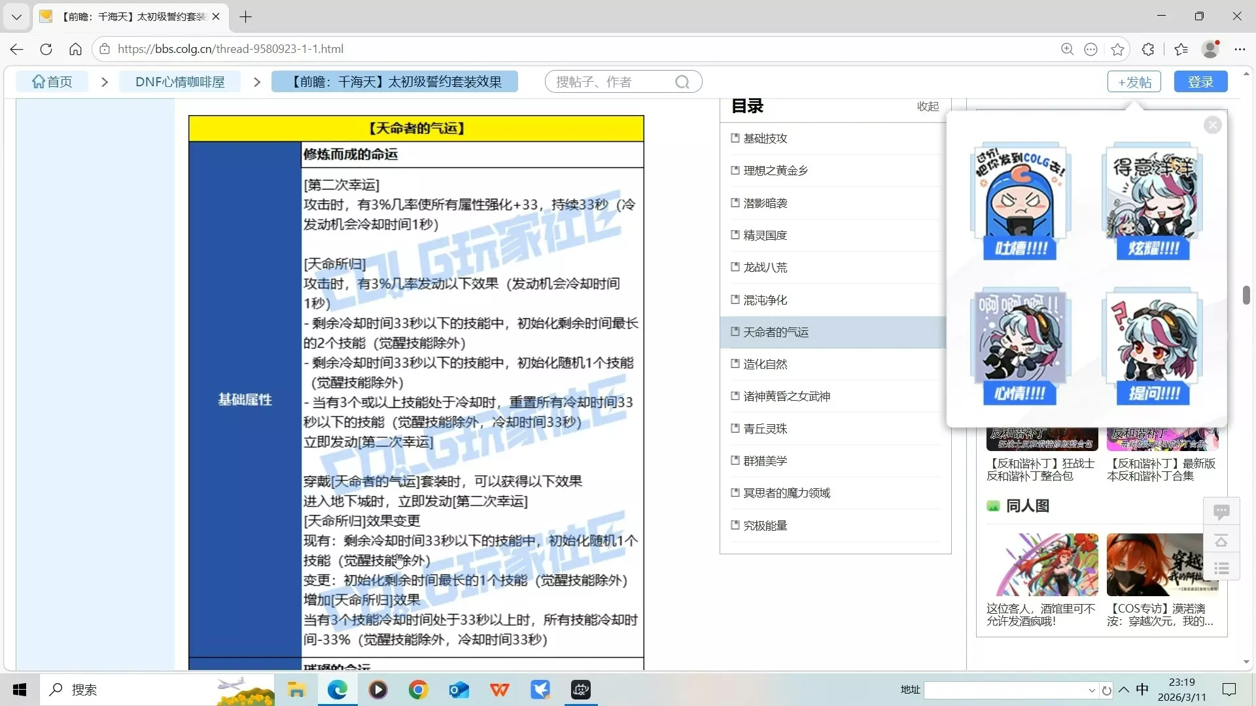Add page to favorites star icon
Image resolution: width=1256 pixels, height=706 pixels.
click(1117, 49)
